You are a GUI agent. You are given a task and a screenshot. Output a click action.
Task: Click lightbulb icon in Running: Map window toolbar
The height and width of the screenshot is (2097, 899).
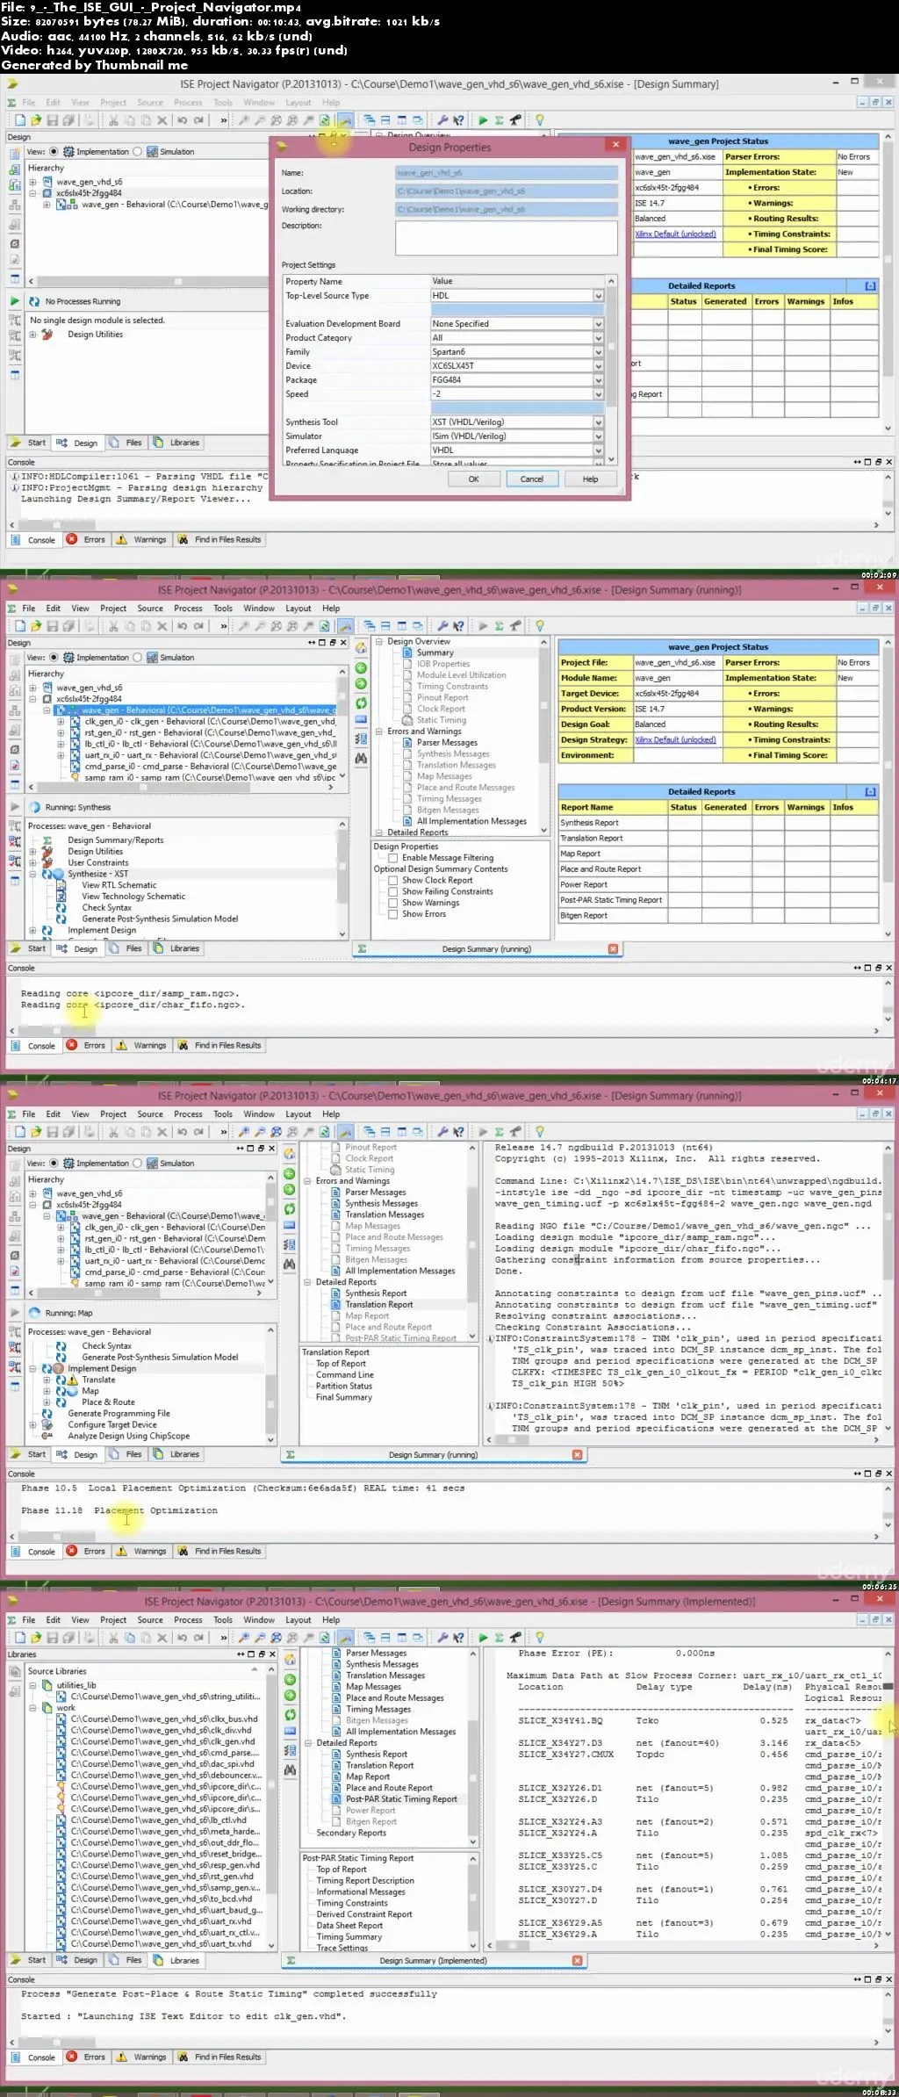(540, 1132)
